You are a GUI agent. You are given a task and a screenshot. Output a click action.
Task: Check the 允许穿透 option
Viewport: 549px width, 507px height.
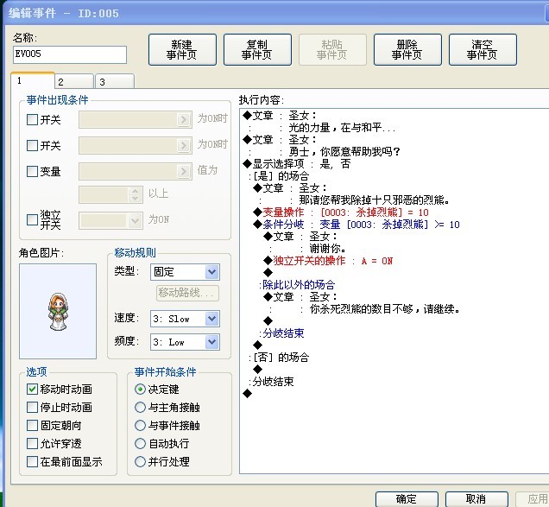click(x=32, y=444)
